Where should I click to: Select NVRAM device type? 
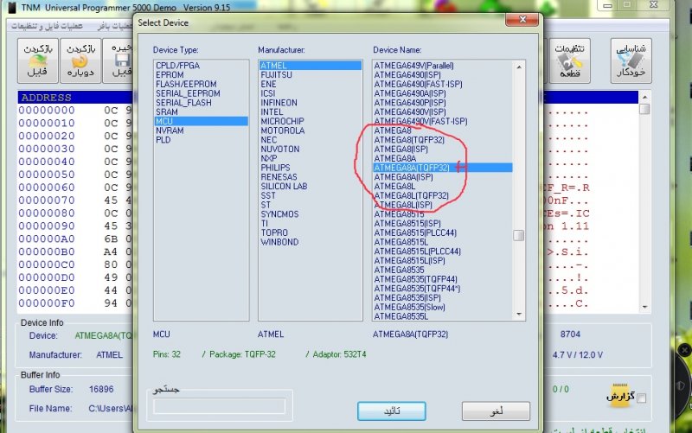click(x=170, y=131)
